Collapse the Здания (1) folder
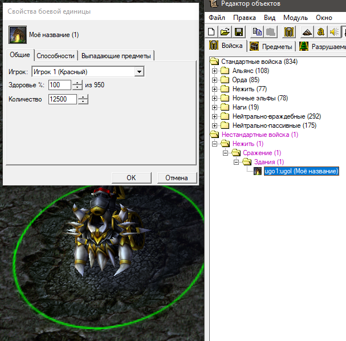This screenshot has height=341, width=346. (x=237, y=162)
